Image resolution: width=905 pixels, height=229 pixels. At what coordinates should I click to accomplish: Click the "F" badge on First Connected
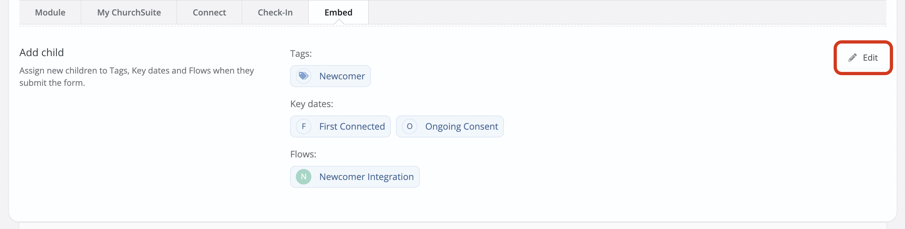click(304, 126)
